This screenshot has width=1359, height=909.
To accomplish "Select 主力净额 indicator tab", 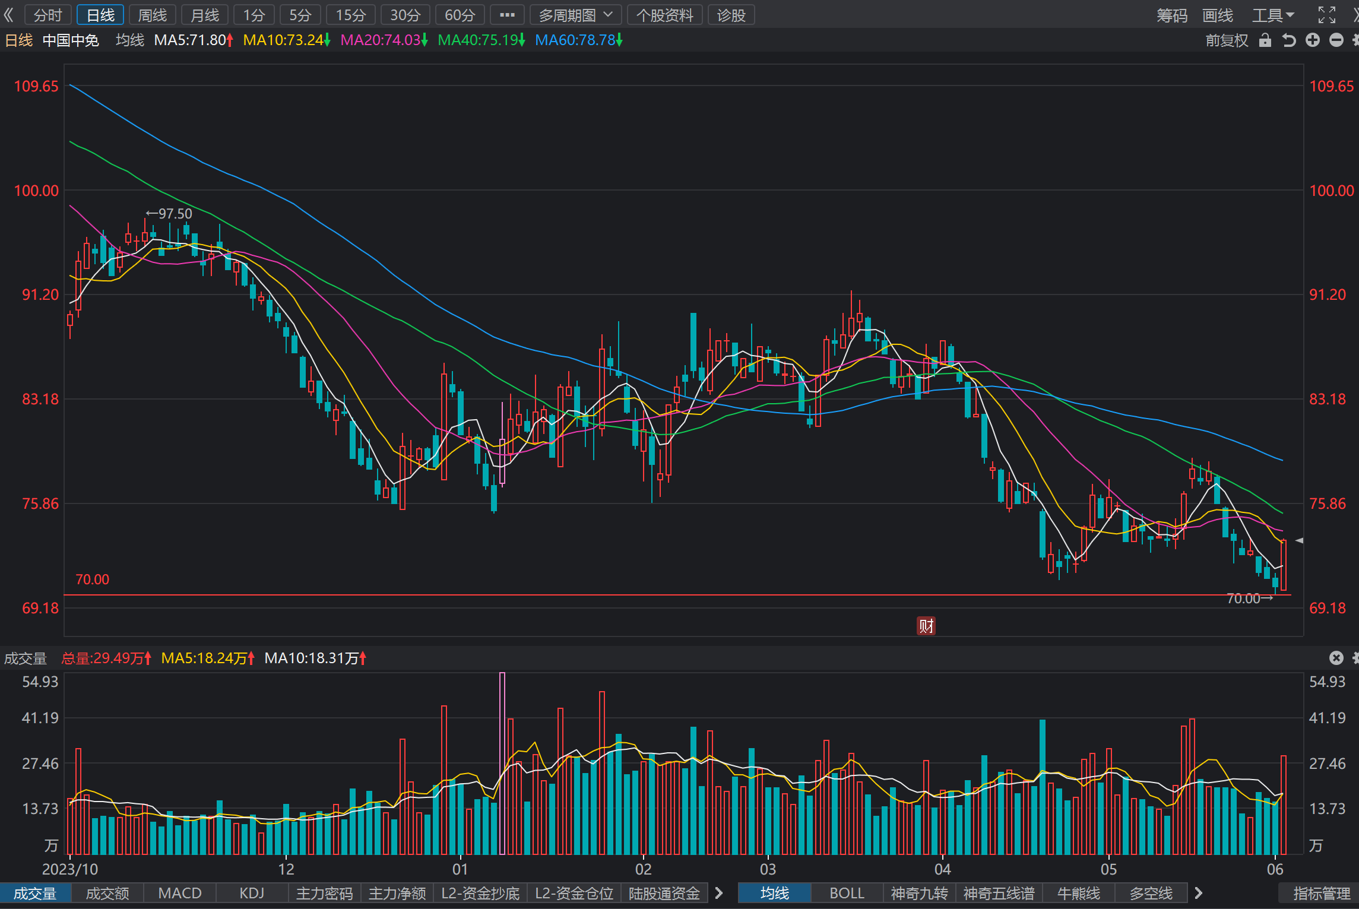I will 397,893.
